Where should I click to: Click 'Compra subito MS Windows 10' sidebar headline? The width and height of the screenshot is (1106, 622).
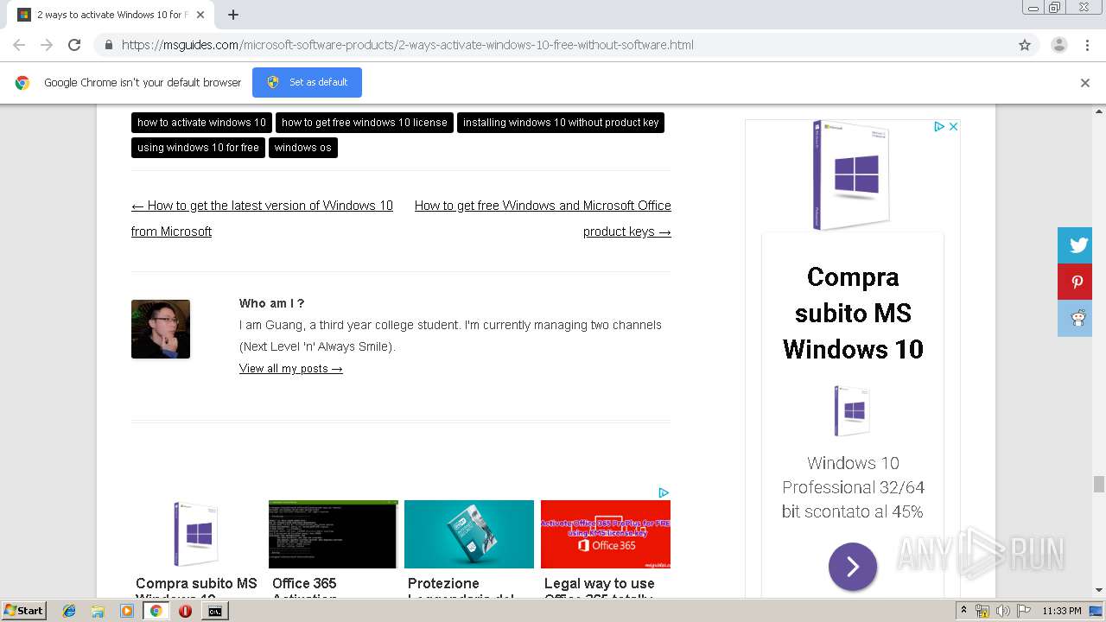point(853,313)
